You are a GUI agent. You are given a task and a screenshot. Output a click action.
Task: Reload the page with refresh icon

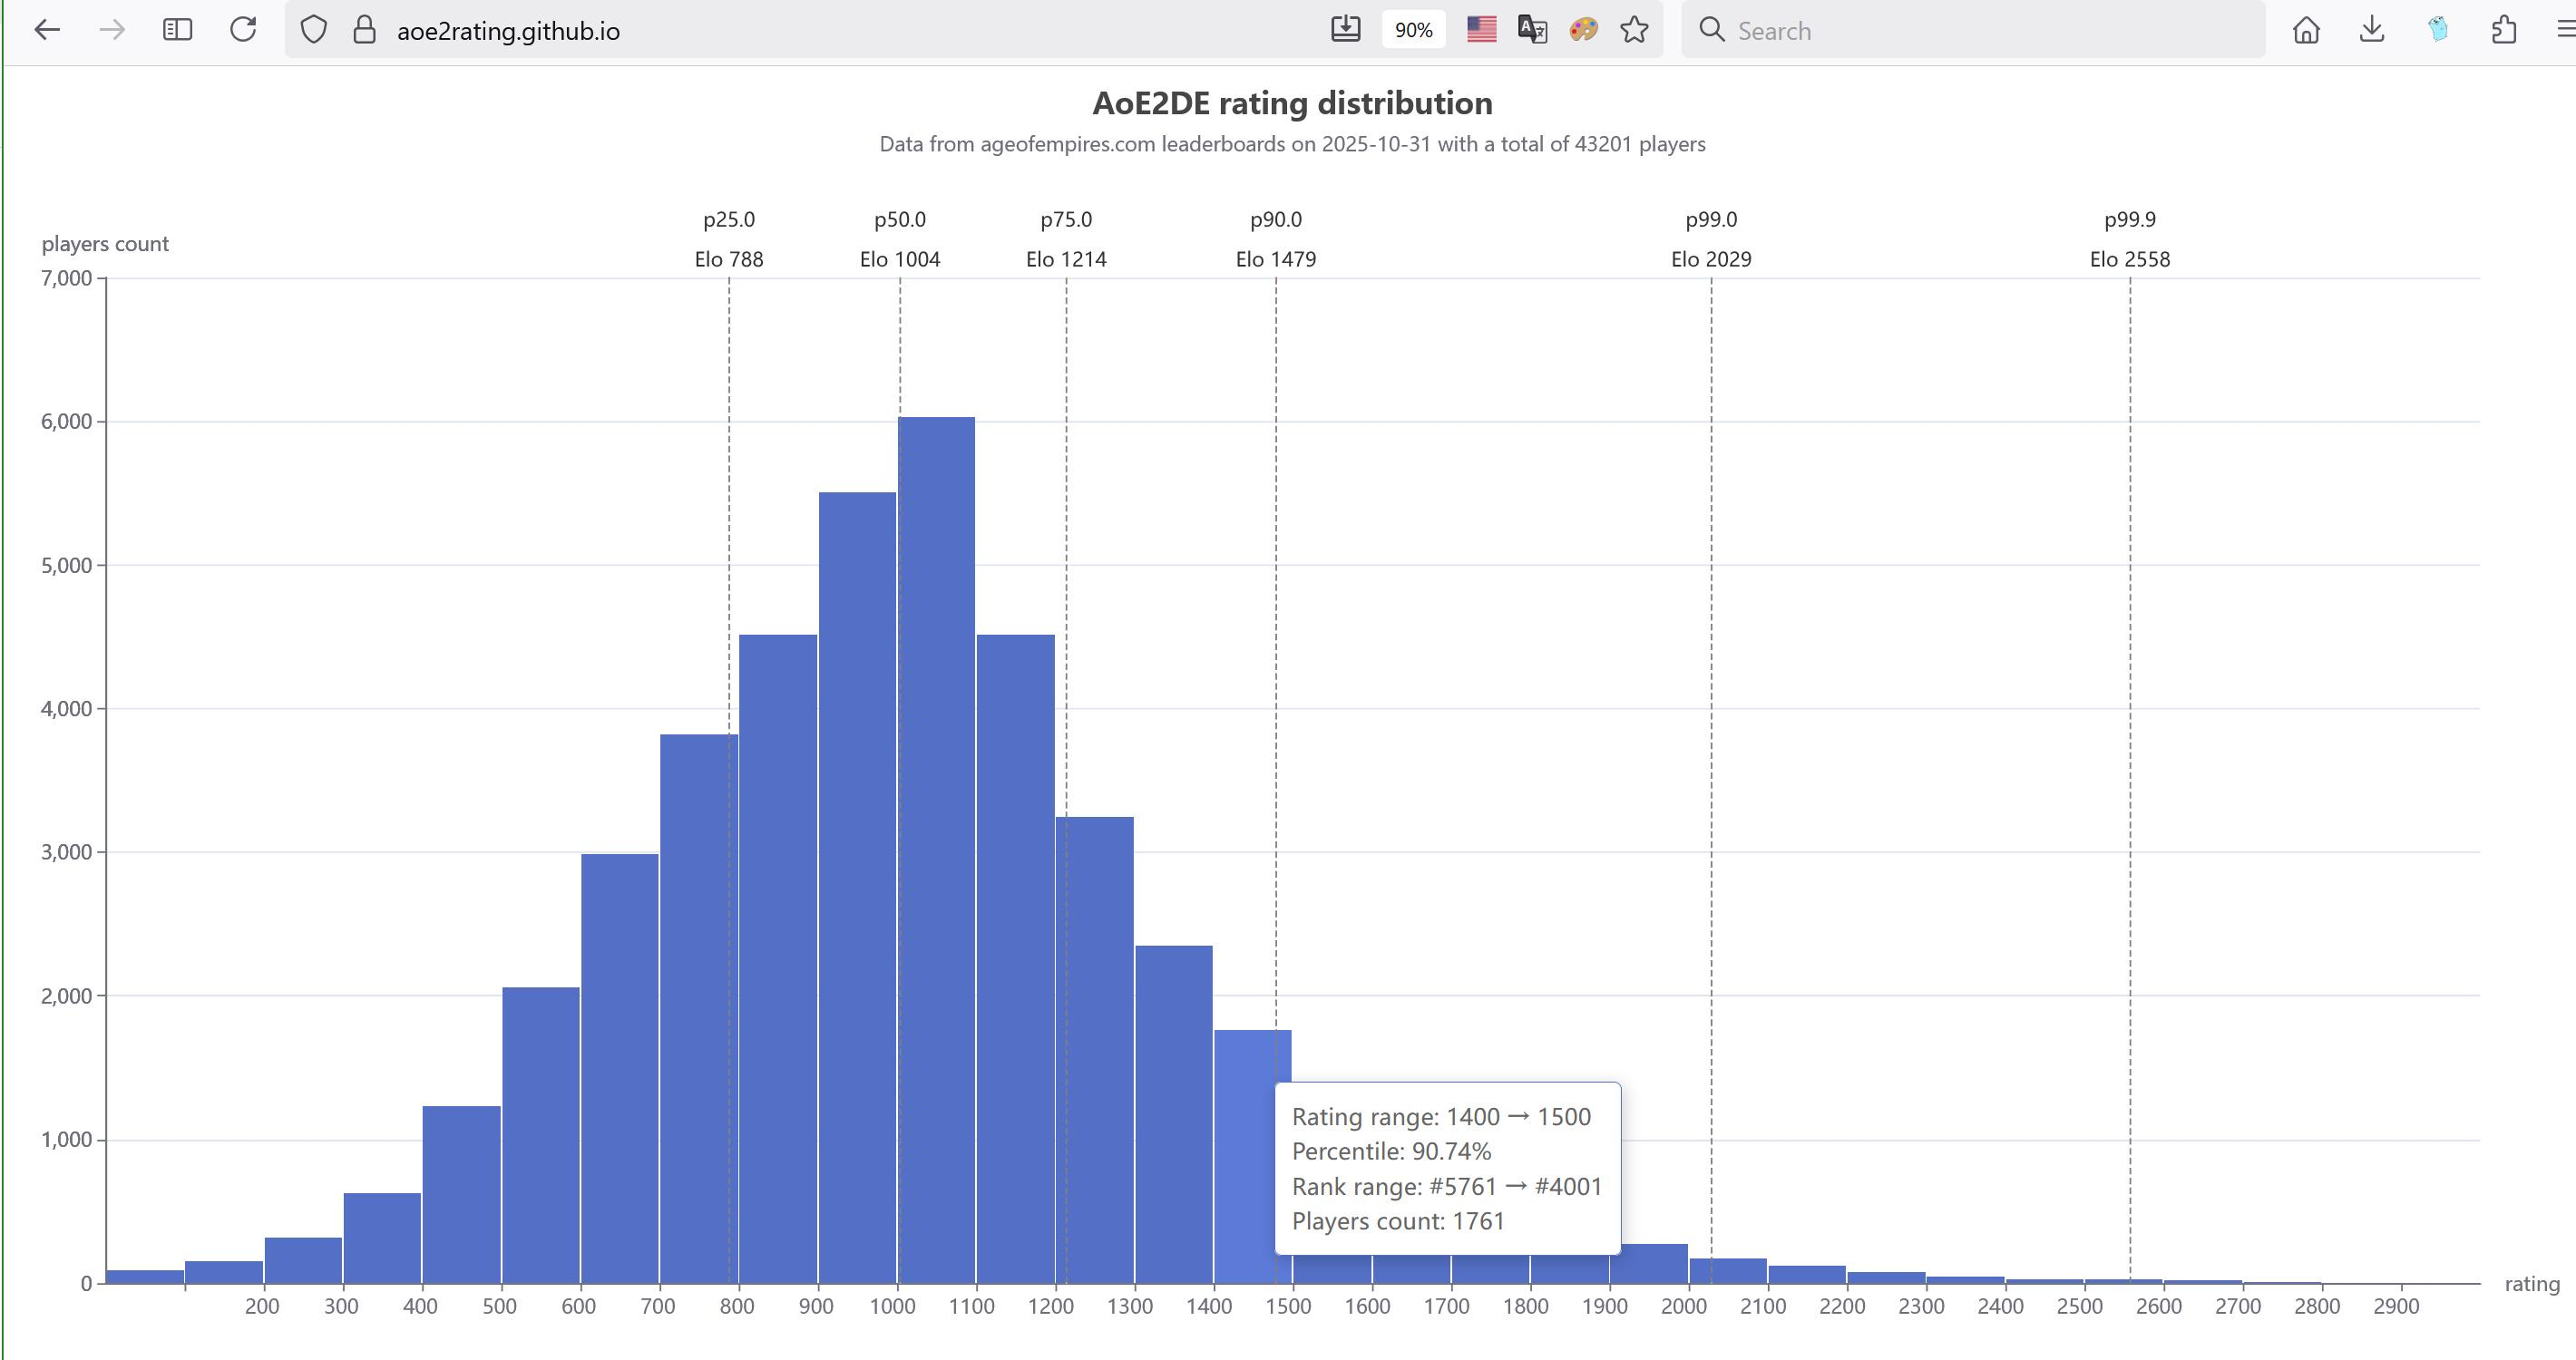coord(243,30)
